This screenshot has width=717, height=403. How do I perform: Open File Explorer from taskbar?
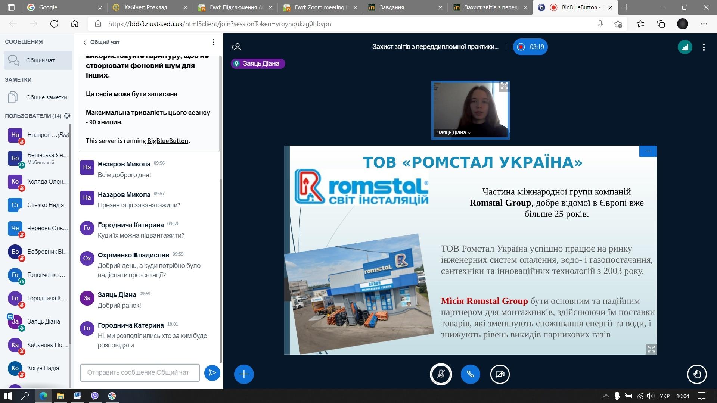[60, 396]
